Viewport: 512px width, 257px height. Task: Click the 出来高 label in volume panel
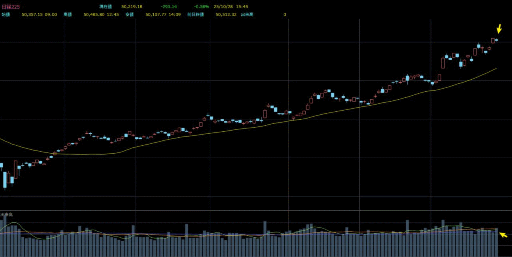[x=6, y=214]
